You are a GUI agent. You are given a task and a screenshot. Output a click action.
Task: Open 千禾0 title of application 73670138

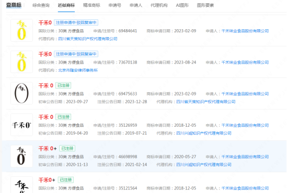point(45,54)
